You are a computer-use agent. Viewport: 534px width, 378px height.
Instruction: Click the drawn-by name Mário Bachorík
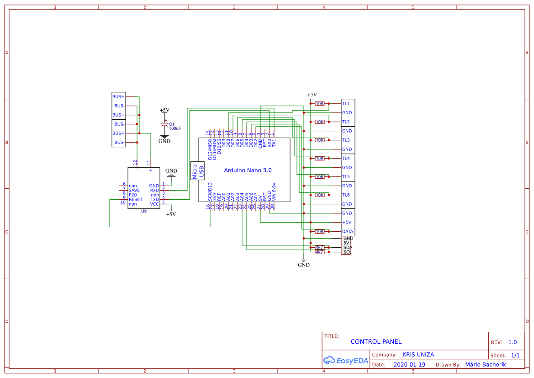486,364
